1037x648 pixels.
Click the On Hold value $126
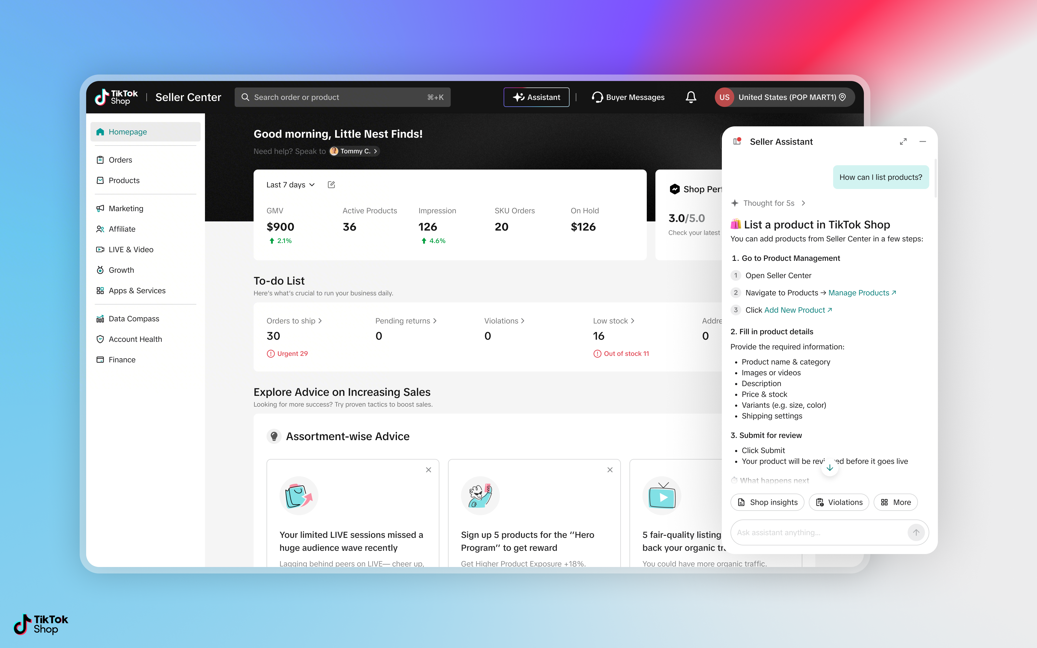click(x=583, y=227)
